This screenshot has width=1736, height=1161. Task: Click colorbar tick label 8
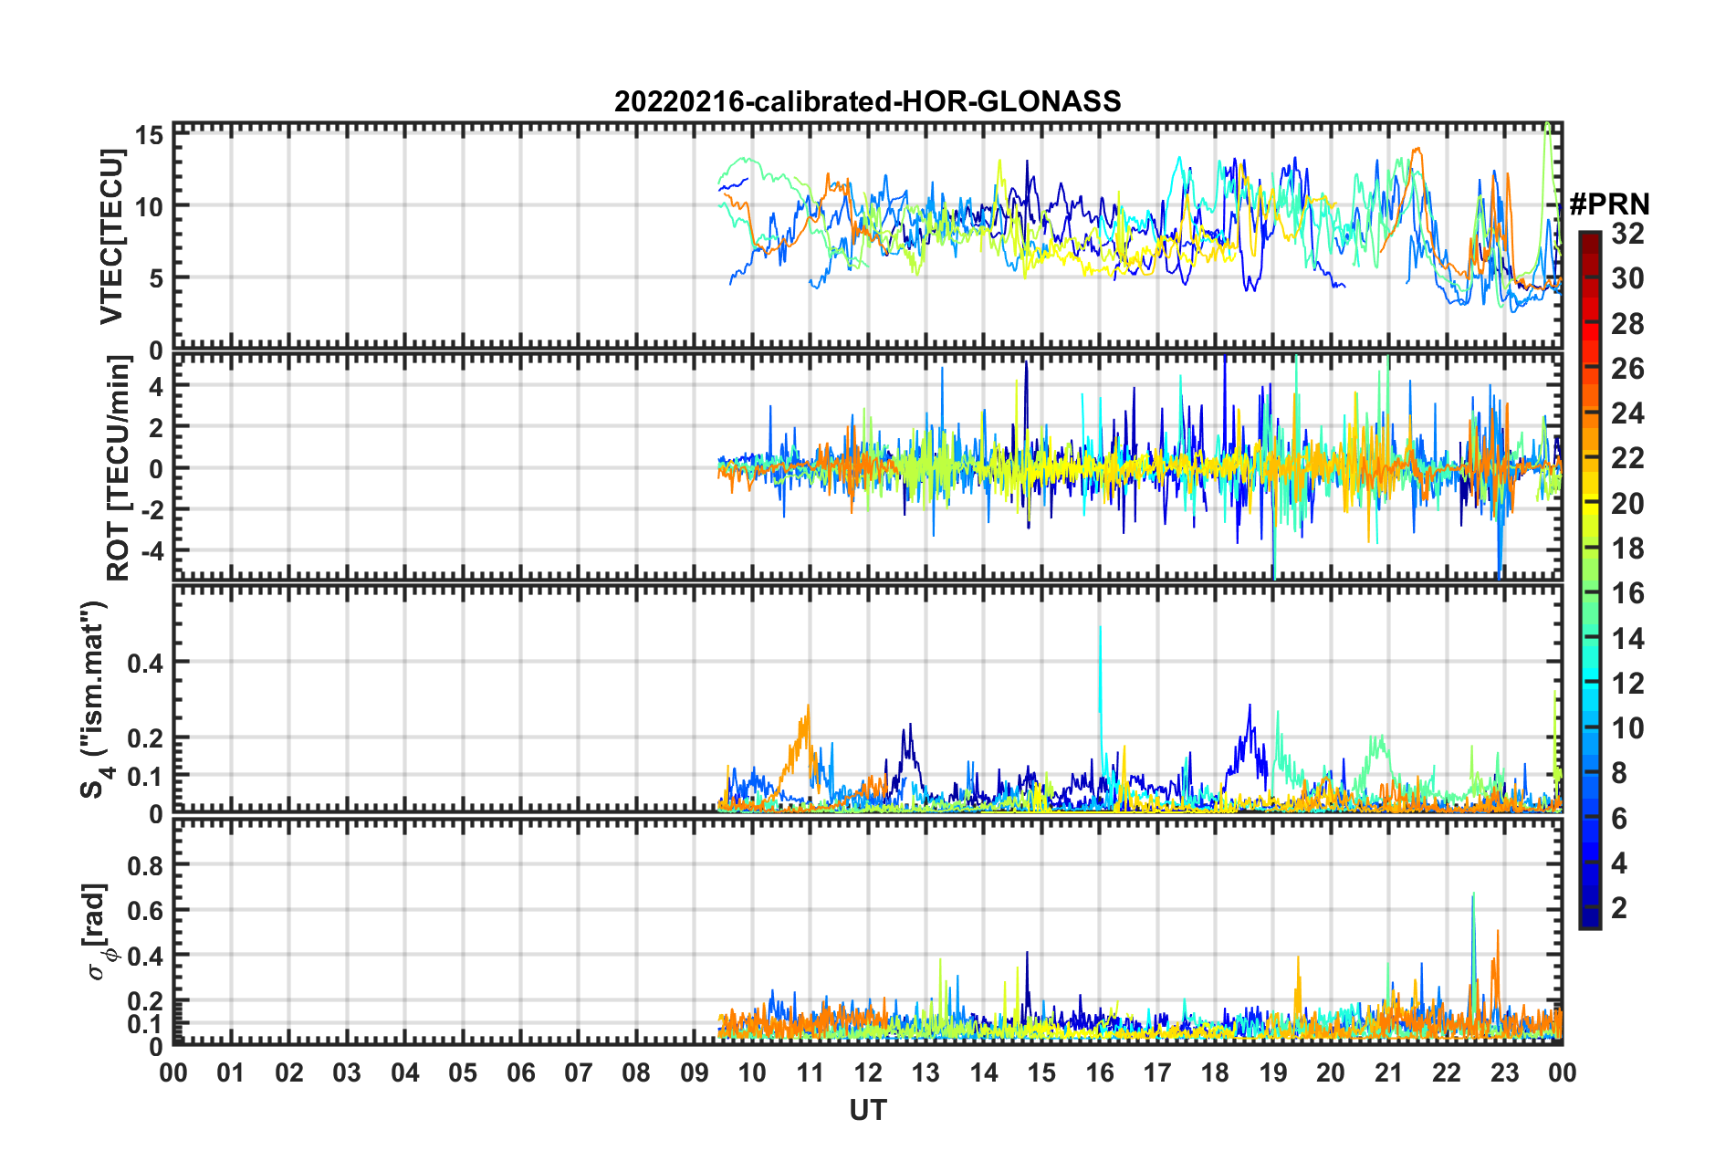(1619, 773)
